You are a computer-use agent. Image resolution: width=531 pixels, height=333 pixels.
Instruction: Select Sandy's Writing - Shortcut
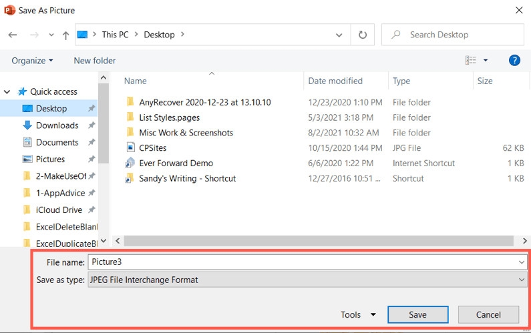point(187,178)
